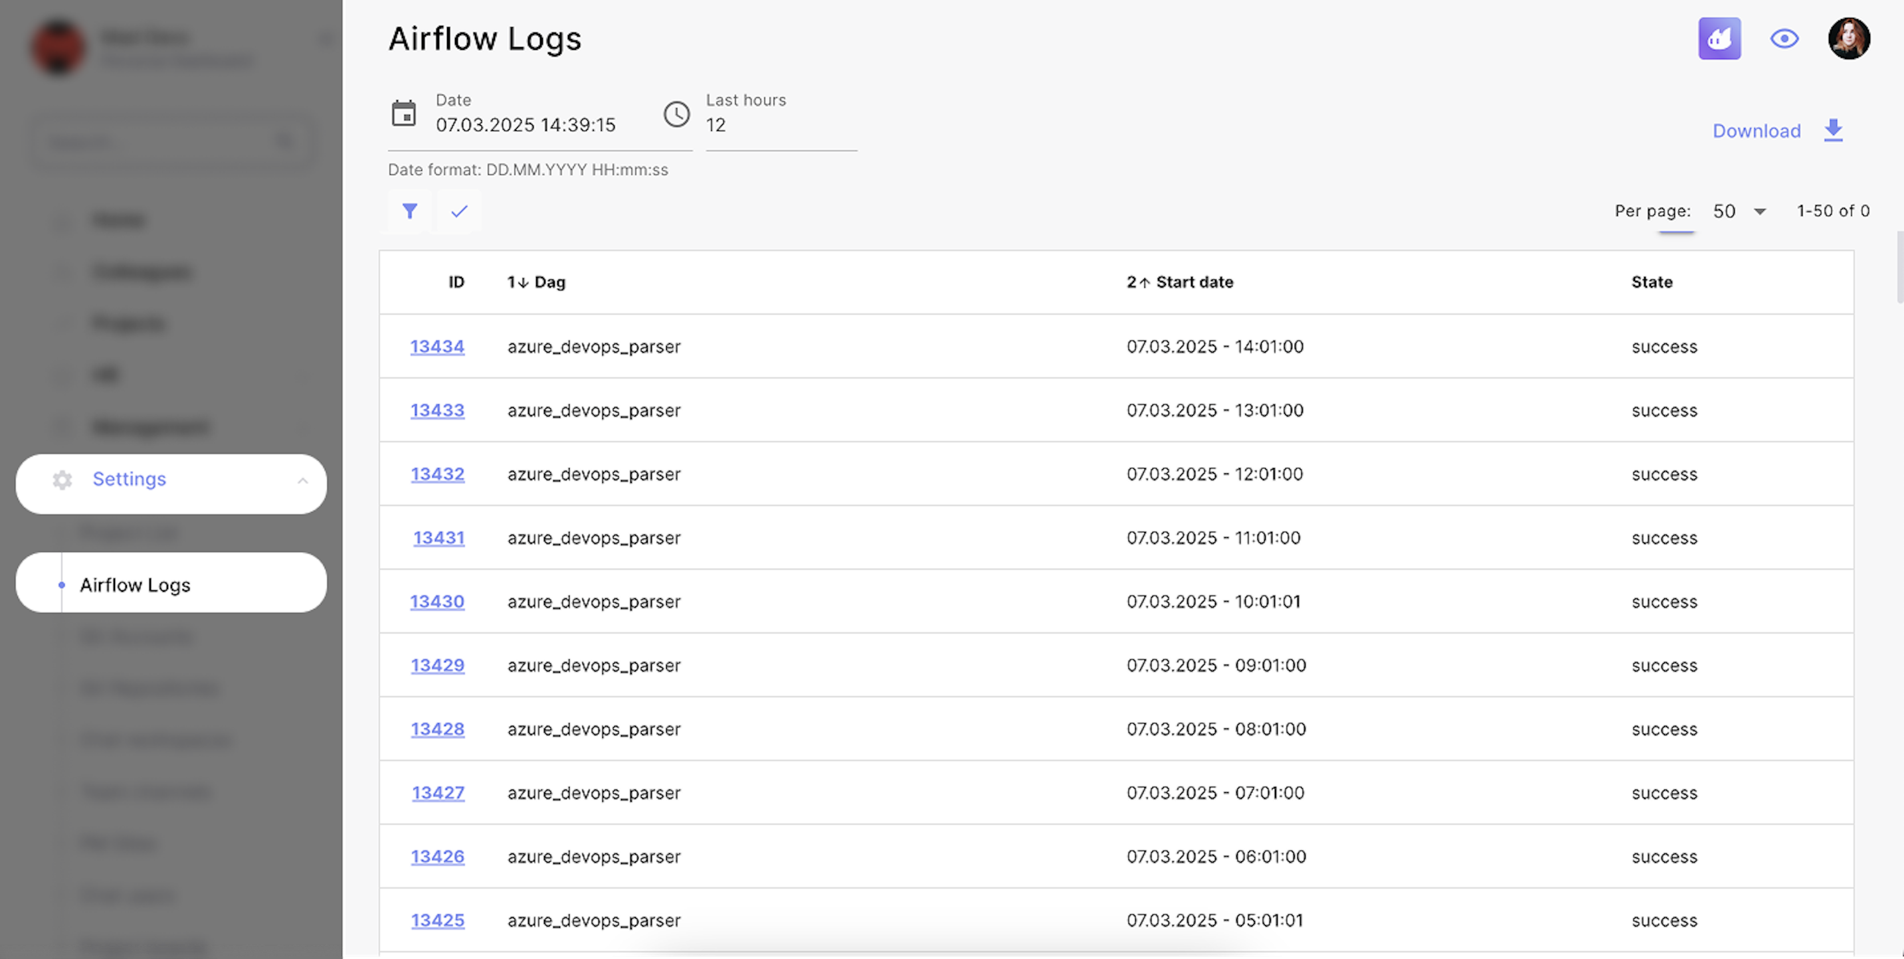Viewport: 1904px width, 959px height.
Task: Open the Per page 50 dropdown
Action: (1739, 211)
